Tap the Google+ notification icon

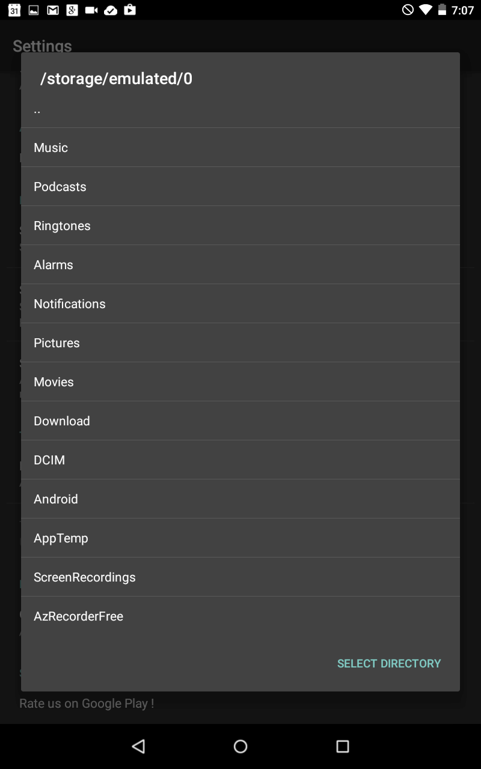[x=72, y=10]
